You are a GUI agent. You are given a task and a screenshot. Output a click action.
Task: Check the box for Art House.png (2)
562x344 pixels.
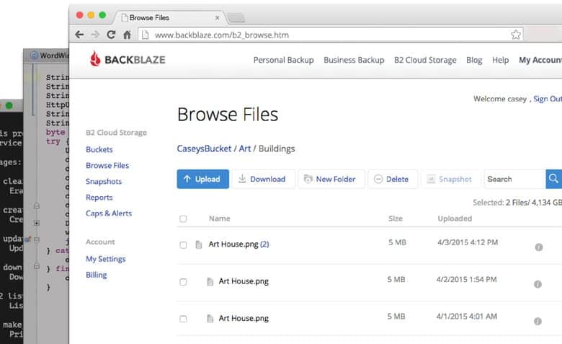coord(183,245)
